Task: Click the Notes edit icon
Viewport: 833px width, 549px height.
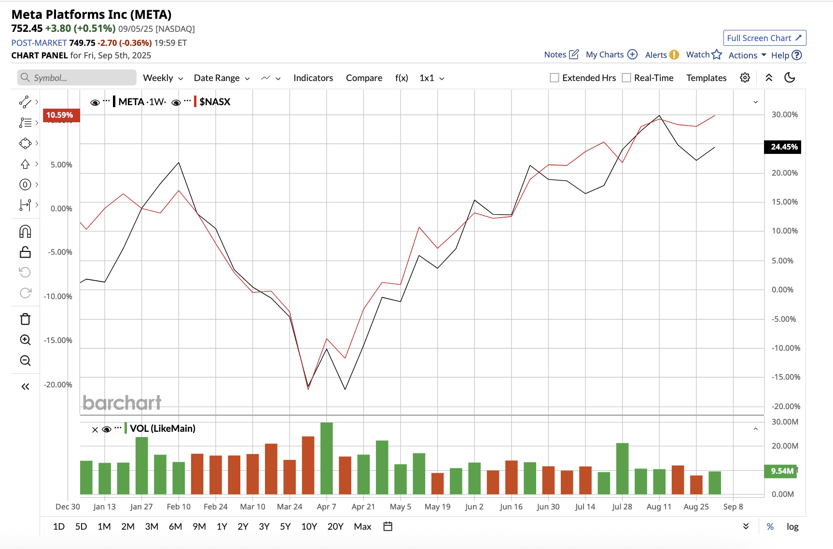Action: click(x=574, y=54)
